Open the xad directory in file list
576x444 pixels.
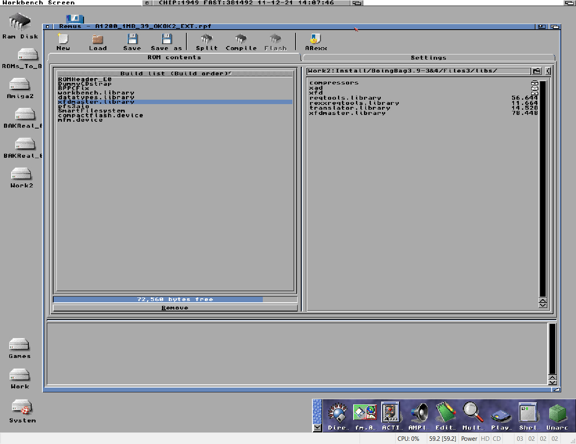pos(423,88)
